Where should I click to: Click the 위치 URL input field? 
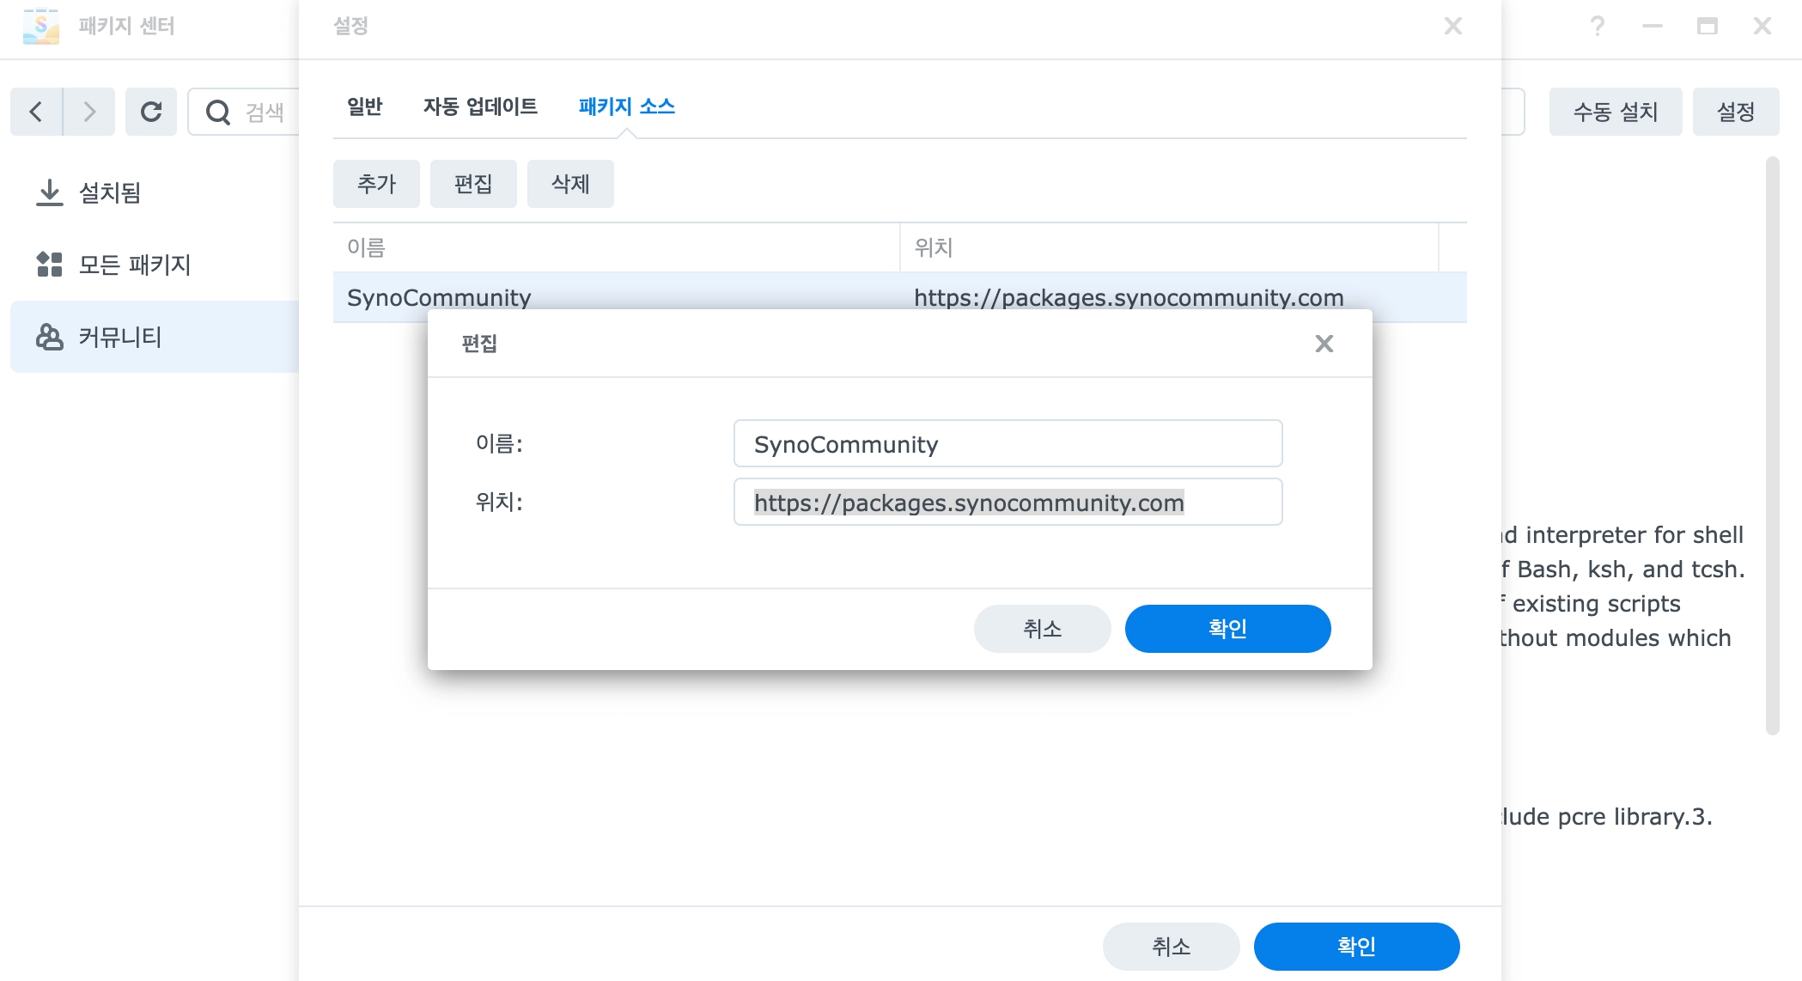pyautogui.click(x=1008, y=502)
